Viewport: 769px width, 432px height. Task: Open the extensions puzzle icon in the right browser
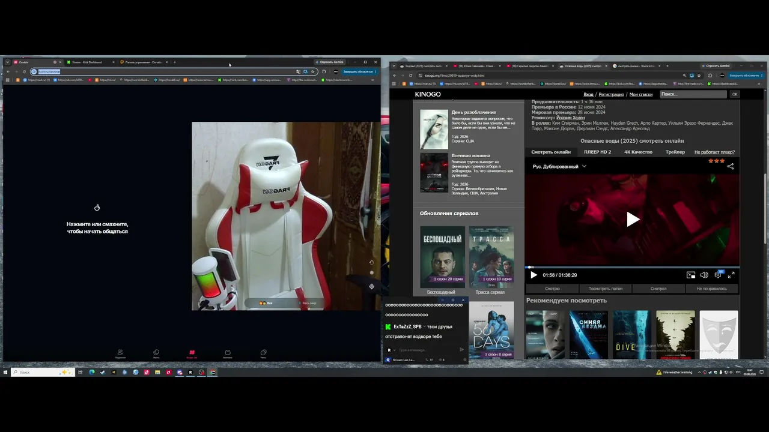pyautogui.click(x=710, y=76)
